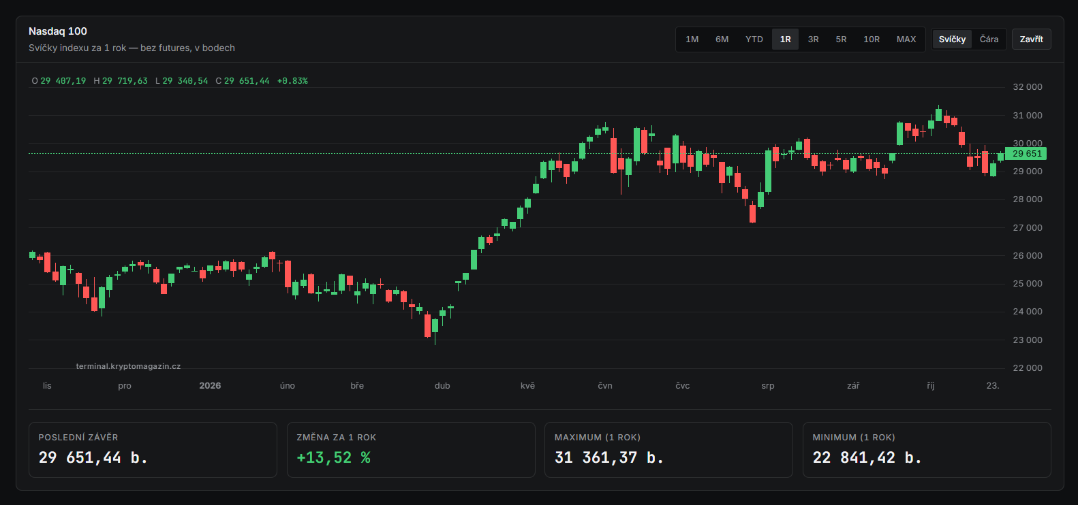
Task: Switch chart to 3R range
Action: (813, 39)
